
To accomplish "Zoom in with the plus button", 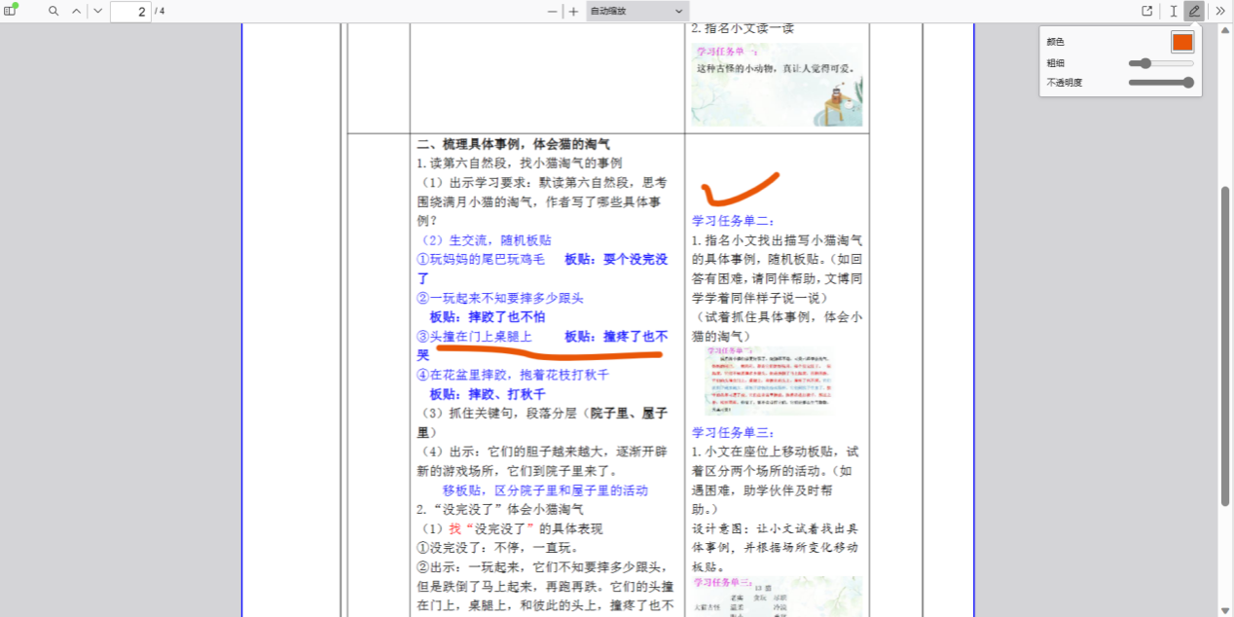I will (x=573, y=11).
